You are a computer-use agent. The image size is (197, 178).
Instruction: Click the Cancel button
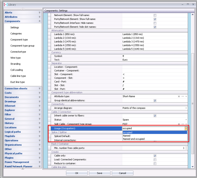tap(122, 173)
